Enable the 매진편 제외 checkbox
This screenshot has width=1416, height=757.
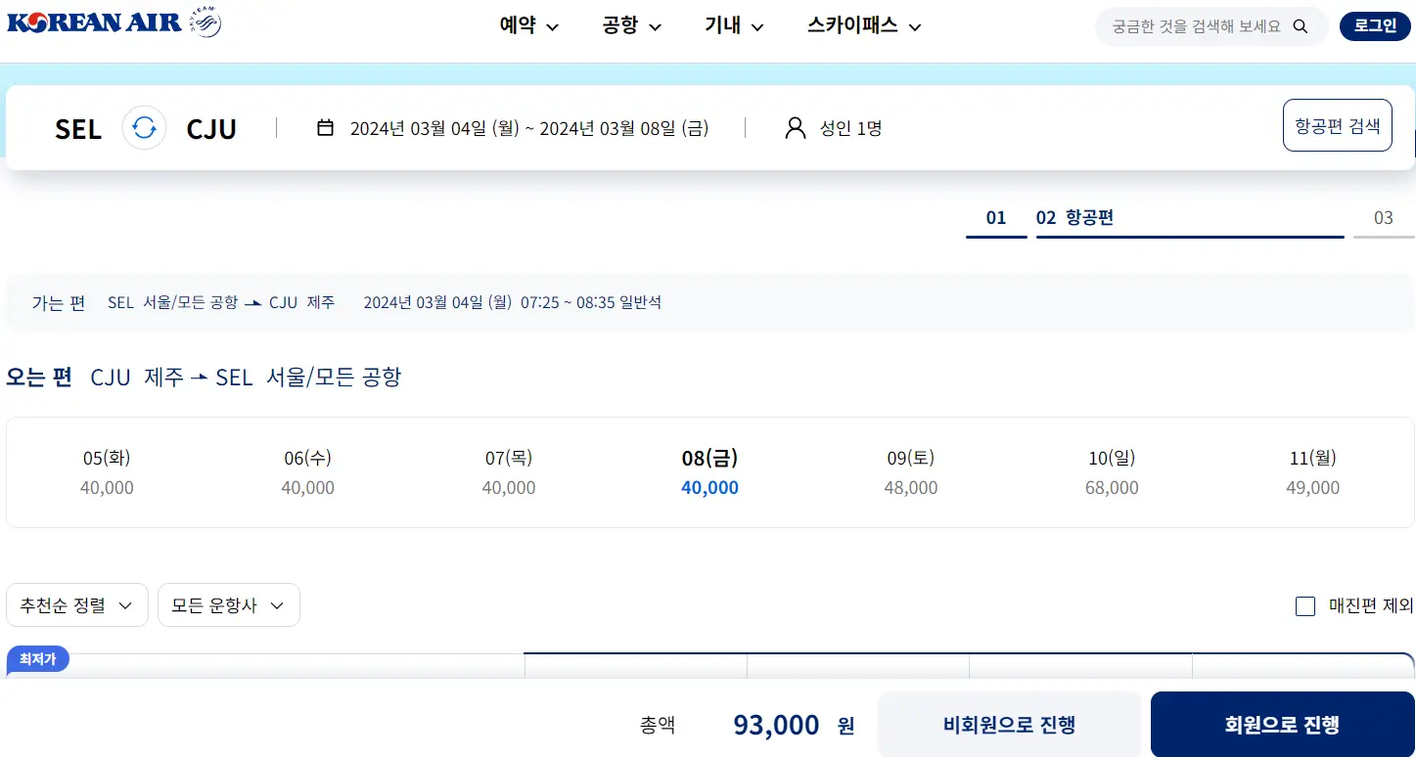[x=1305, y=606]
